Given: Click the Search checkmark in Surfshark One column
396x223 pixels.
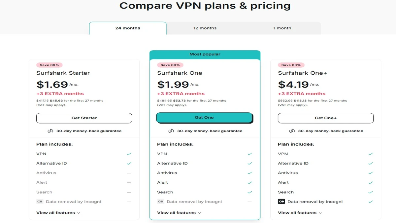Looking at the screenshot, I should tap(250, 192).
